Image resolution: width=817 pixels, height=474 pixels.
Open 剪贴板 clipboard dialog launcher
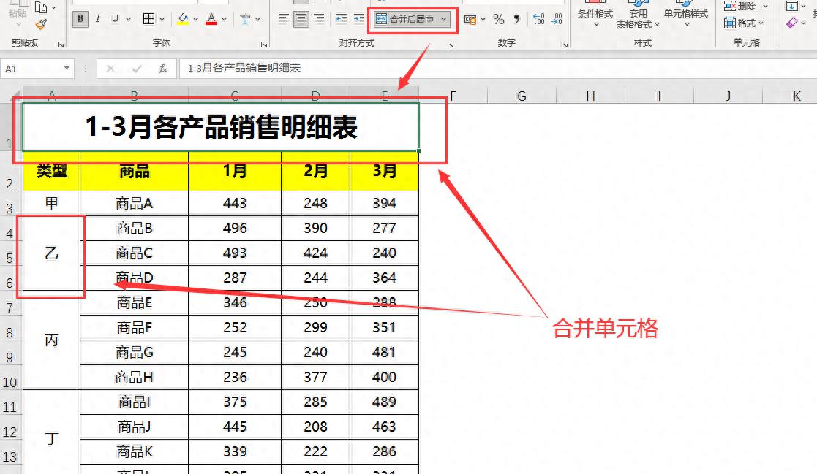tap(61, 45)
